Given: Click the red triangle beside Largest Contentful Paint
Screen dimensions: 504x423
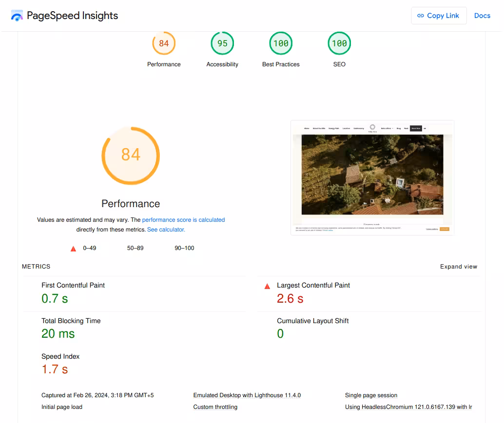Looking at the screenshot, I should click(267, 286).
